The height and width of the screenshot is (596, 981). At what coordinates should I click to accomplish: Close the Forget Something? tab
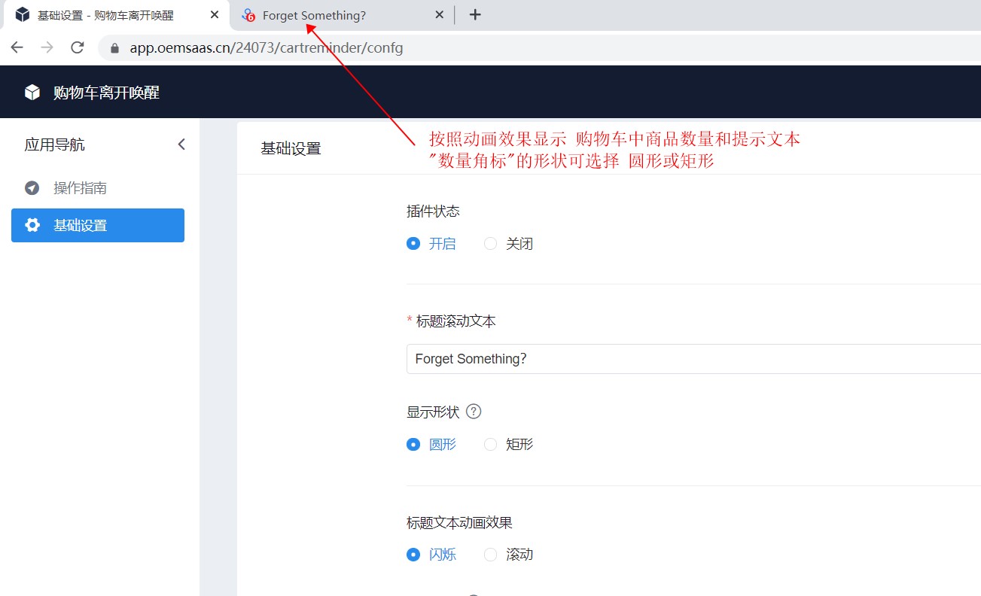click(440, 15)
